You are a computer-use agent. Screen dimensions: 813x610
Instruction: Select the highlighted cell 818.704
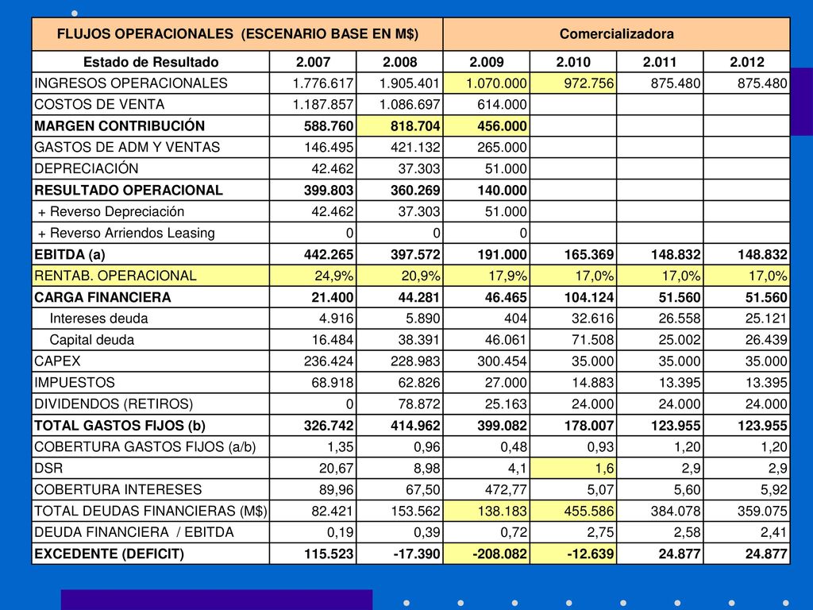pos(400,126)
